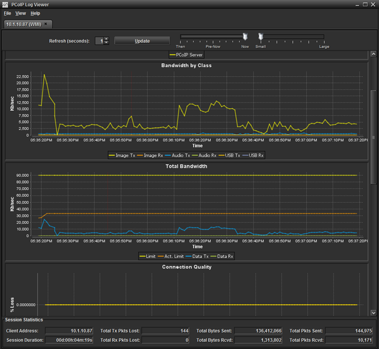Click the Data Tx legend entry
The height and width of the screenshot is (349, 379).
[x=197, y=256]
